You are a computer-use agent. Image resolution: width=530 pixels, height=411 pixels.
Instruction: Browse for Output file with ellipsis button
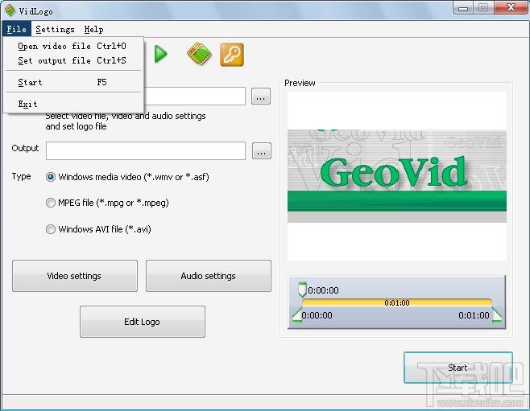261,151
